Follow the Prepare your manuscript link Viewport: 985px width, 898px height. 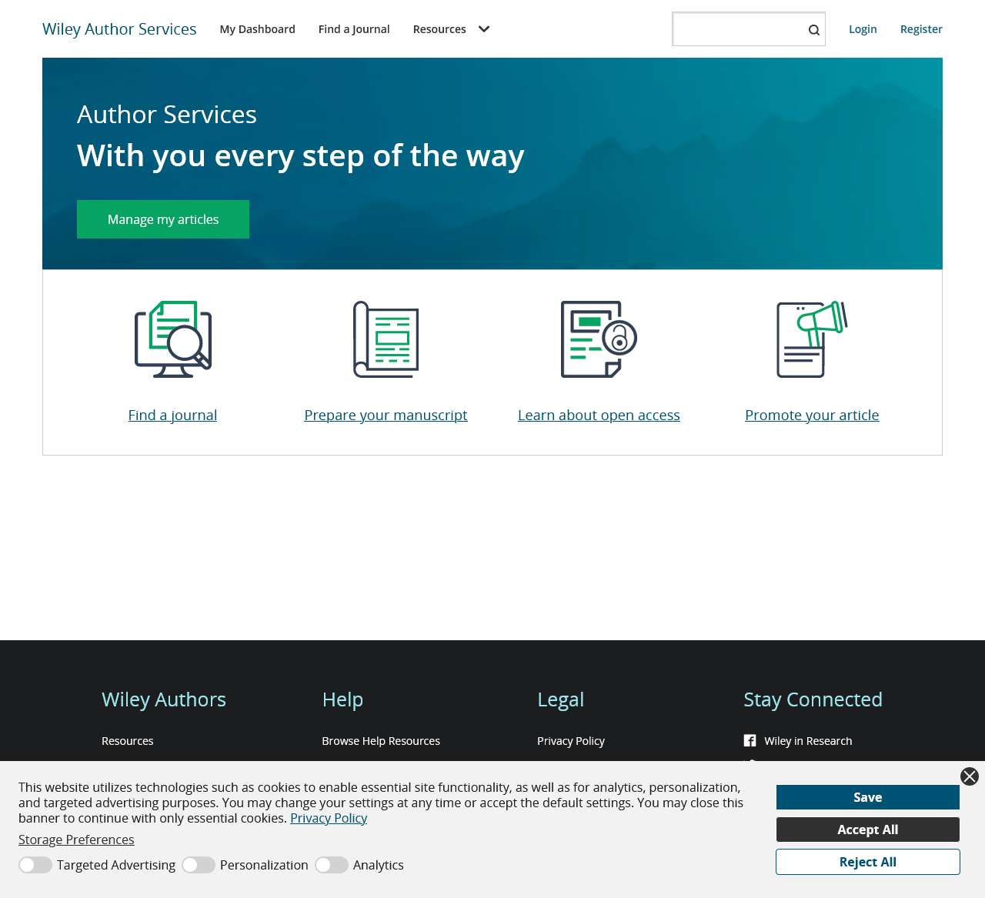click(x=386, y=416)
